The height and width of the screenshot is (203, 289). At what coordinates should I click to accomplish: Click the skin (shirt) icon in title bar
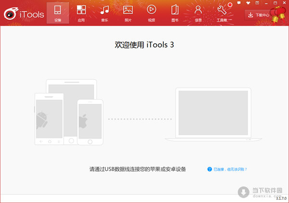[x=248, y=3]
